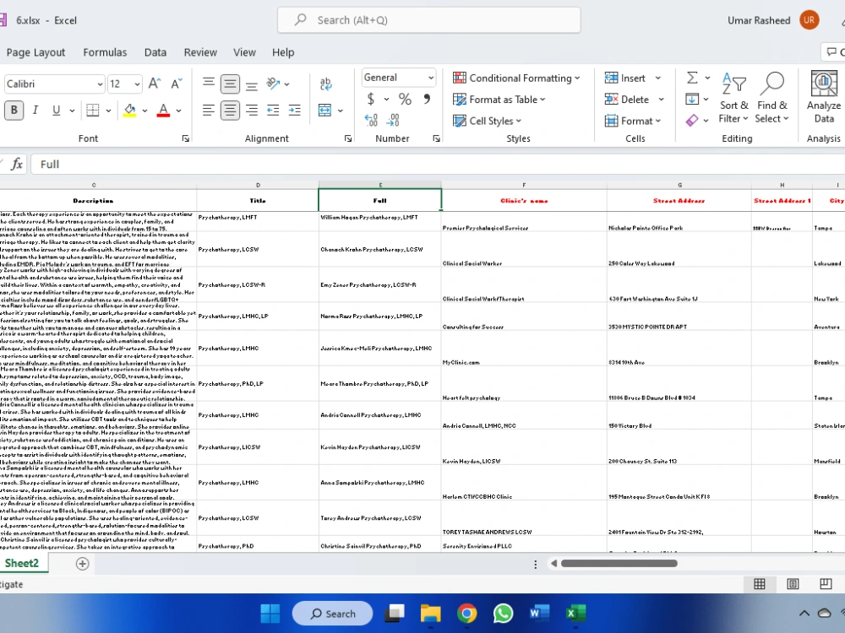Apply the yellow fill color swatch
This screenshot has width=845, height=633.
click(130, 111)
